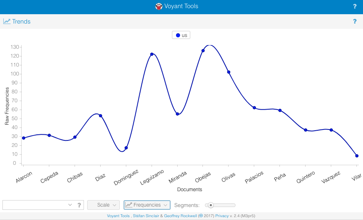363x220 pixels.
Task: Click the 'Palacios' axis label
Action: [254, 177]
